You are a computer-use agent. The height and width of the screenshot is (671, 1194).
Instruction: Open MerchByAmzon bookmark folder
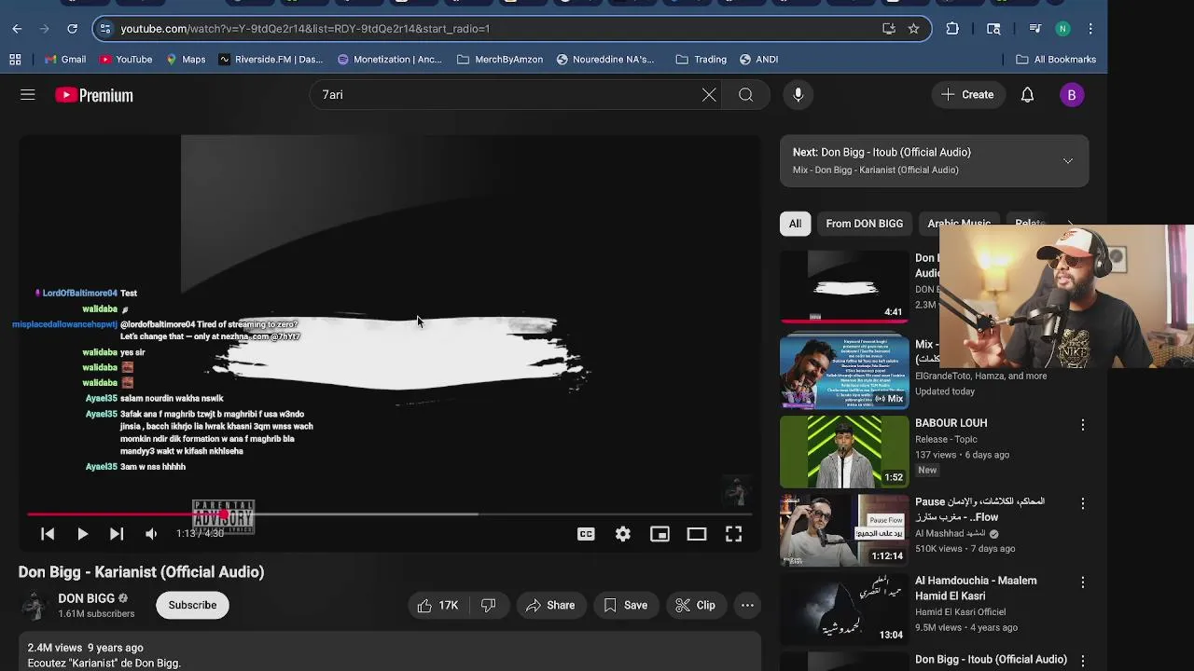tap(500, 60)
